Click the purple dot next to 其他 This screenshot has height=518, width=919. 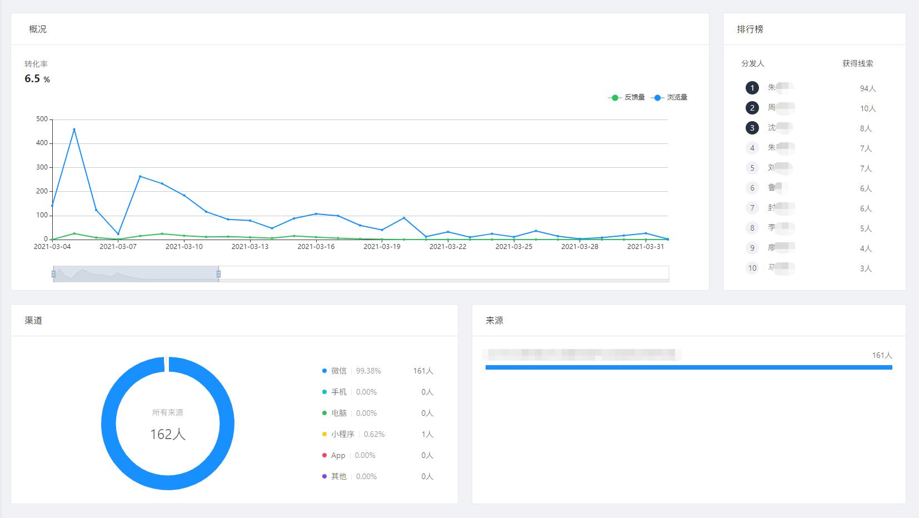pyautogui.click(x=324, y=476)
